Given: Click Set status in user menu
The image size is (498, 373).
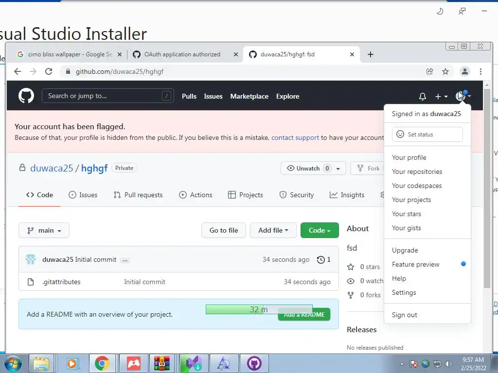Looking at the screenshot, I should pos(427,135).
